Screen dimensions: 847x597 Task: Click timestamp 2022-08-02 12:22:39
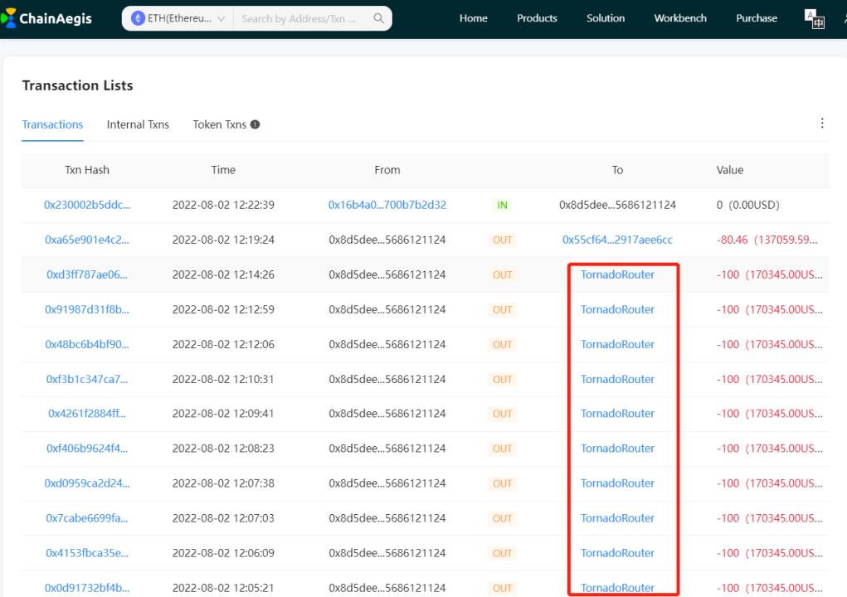pos(223,205)
